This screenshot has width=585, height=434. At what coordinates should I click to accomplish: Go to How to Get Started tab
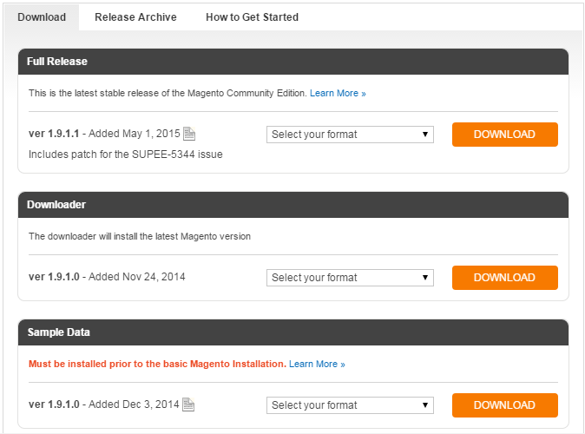coord(252,17)
